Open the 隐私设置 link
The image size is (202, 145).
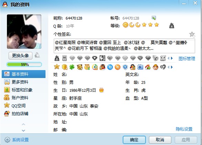click(x=184, y=129)
